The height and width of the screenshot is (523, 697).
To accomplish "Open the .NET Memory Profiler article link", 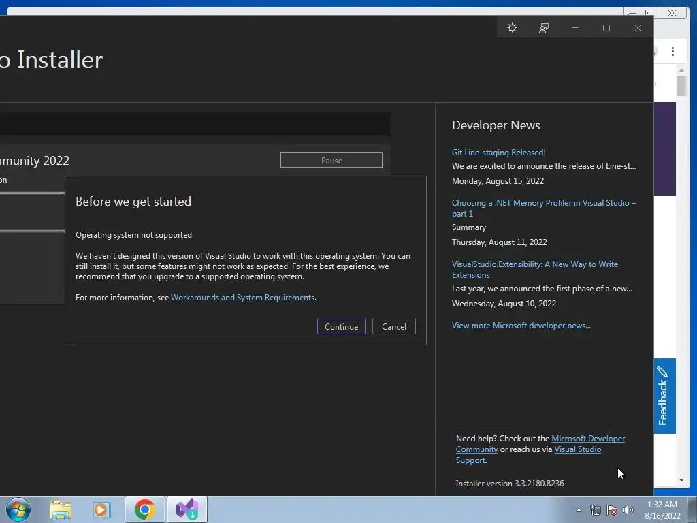I will coord(544,208).
